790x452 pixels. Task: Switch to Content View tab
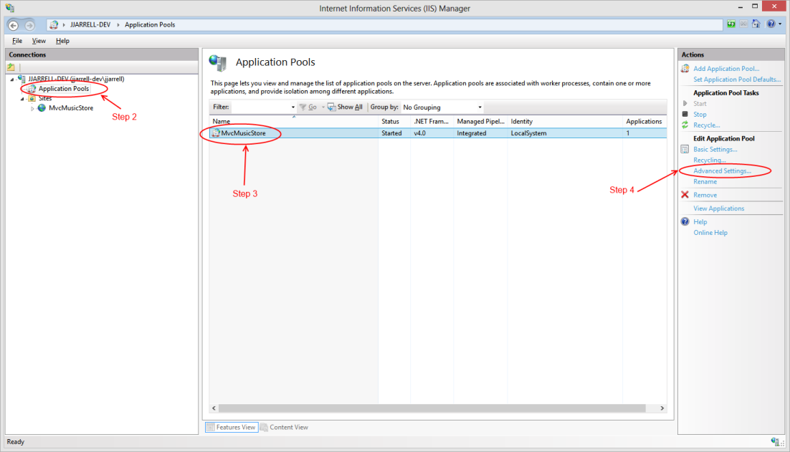point(285,428)
